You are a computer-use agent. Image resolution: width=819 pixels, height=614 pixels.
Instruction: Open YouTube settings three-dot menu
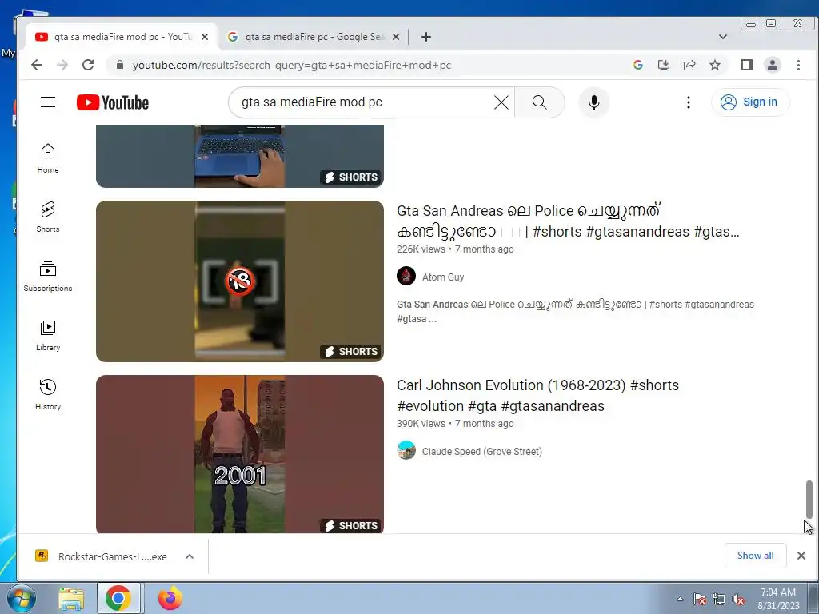pyautogui.click(x=689, y=102)
